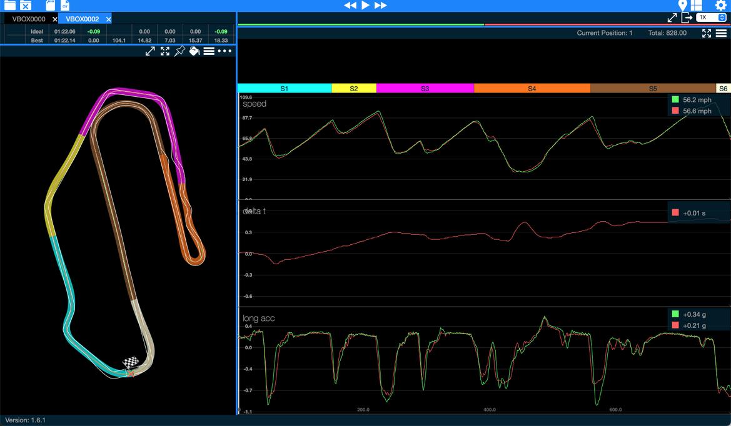Toggle the red long acc legend
This screenshot has width=731, height=426.
point(675,325)
